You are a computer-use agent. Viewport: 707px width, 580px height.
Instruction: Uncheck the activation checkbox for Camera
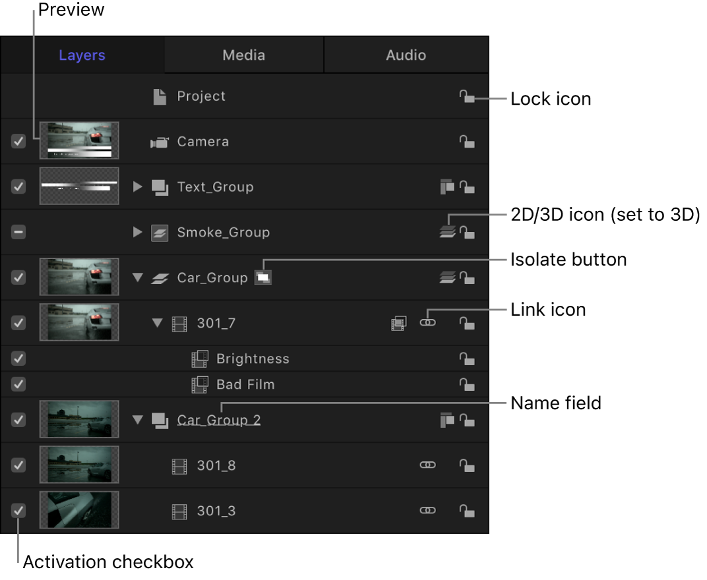18,141
